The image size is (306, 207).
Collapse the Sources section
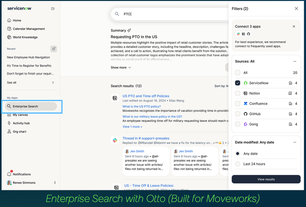tap(295, 61)
